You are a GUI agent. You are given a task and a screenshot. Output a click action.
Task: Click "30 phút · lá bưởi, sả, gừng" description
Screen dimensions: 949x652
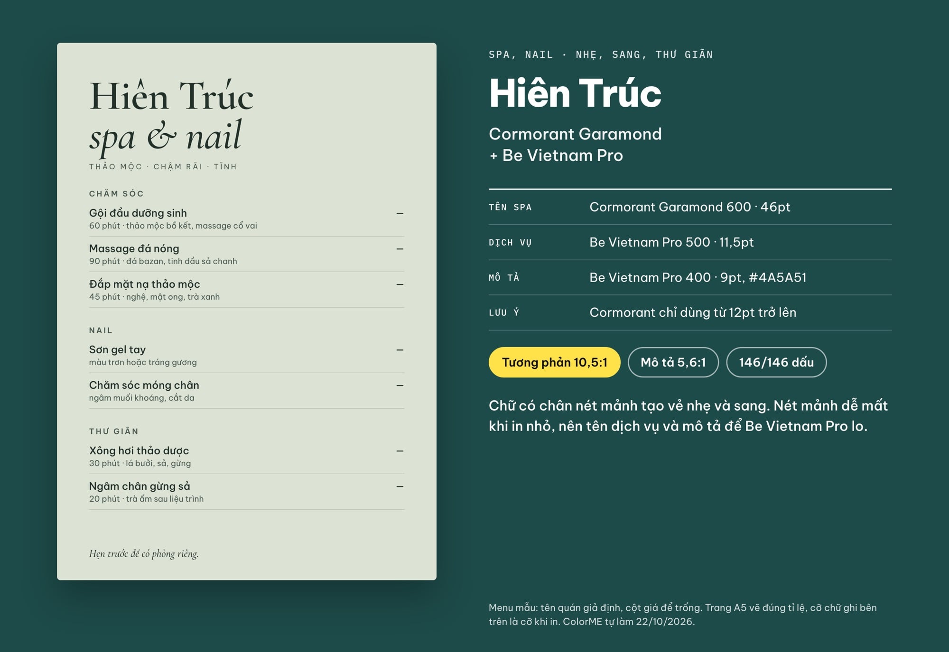(140, 463)
